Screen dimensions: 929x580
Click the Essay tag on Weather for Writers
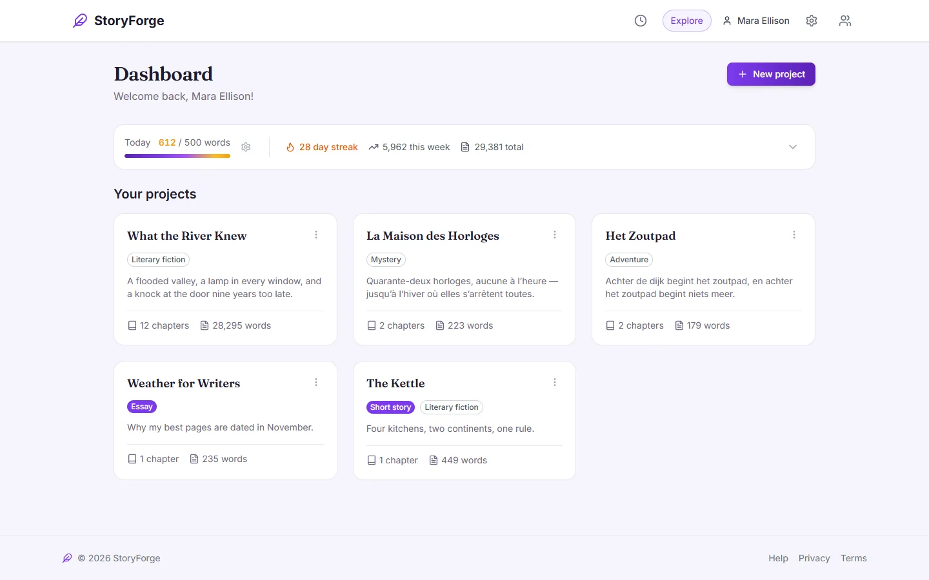tap(142, 407)
